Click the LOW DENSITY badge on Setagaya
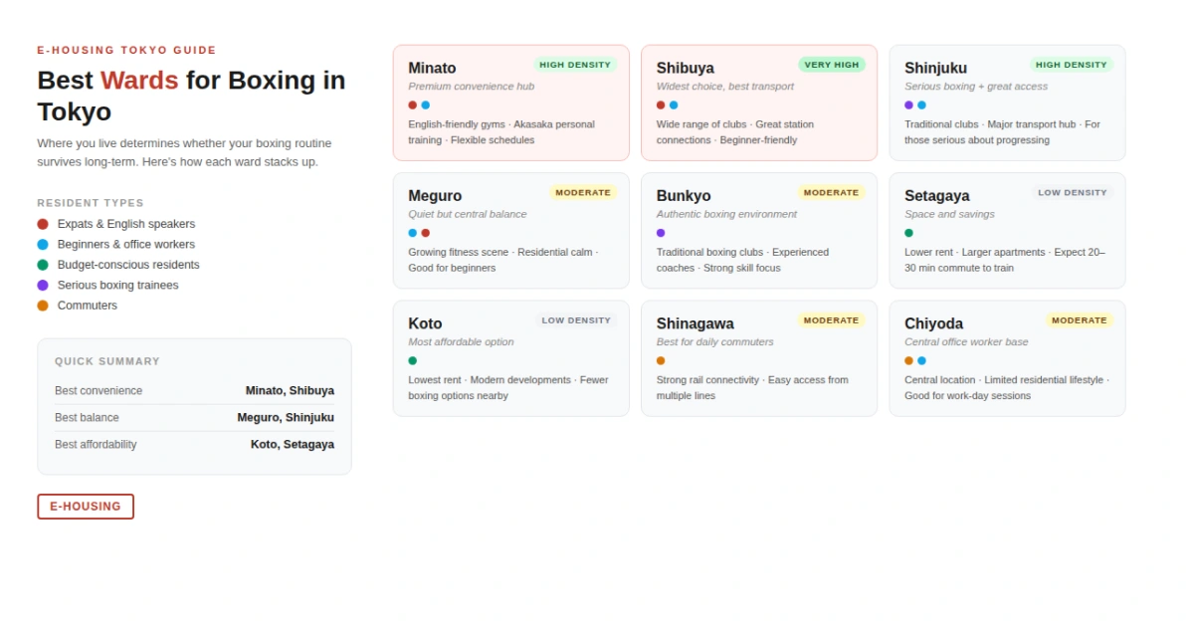The image size is (1194, 627). point(1072,193)
